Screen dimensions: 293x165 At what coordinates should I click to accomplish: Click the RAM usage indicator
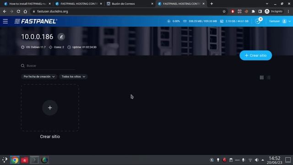(x=200, y=21)
